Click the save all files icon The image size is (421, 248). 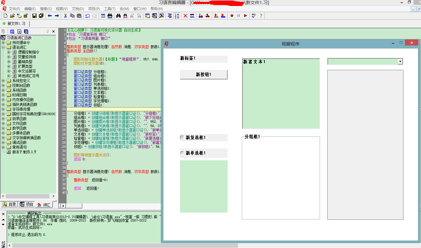pyautogui.click(x=41, y=16)
